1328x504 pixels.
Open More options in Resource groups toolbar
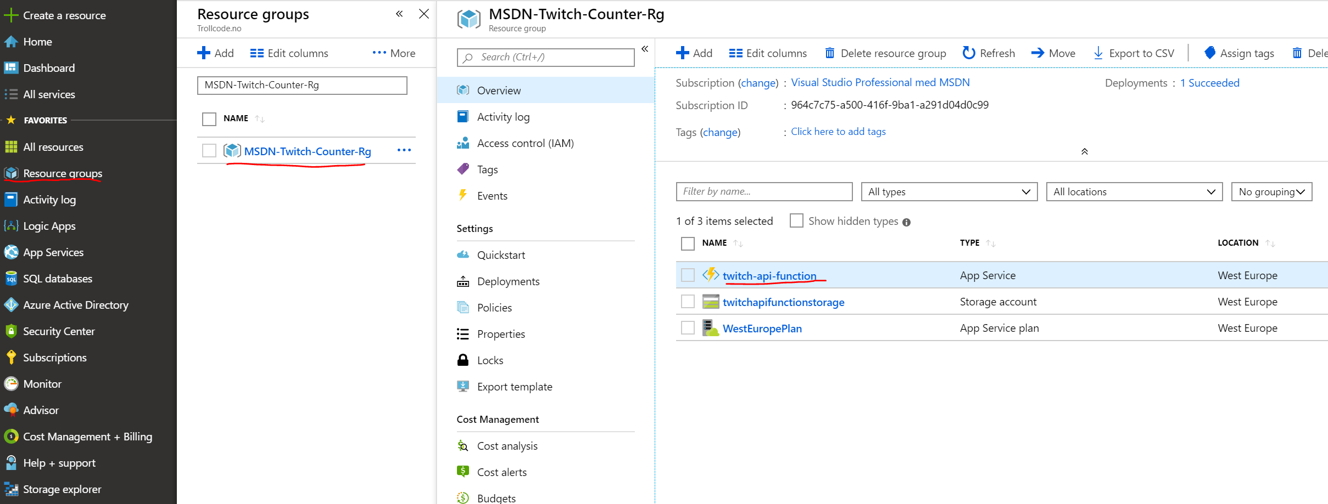coord(394,53)
